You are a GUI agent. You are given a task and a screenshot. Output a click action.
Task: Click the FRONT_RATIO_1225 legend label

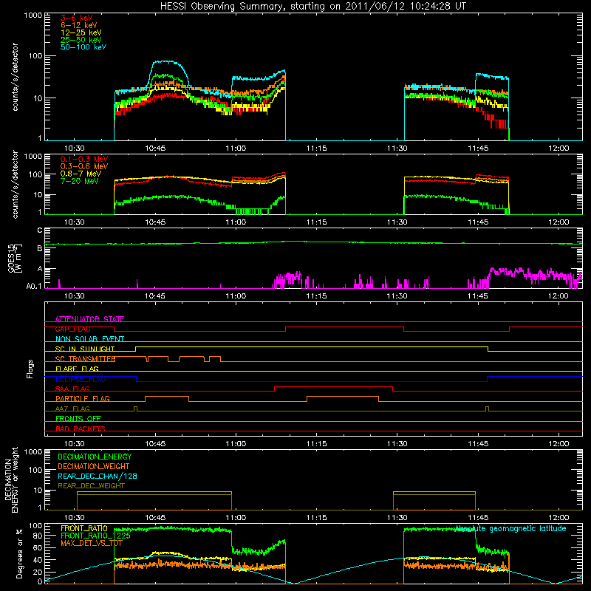point(96,536)
